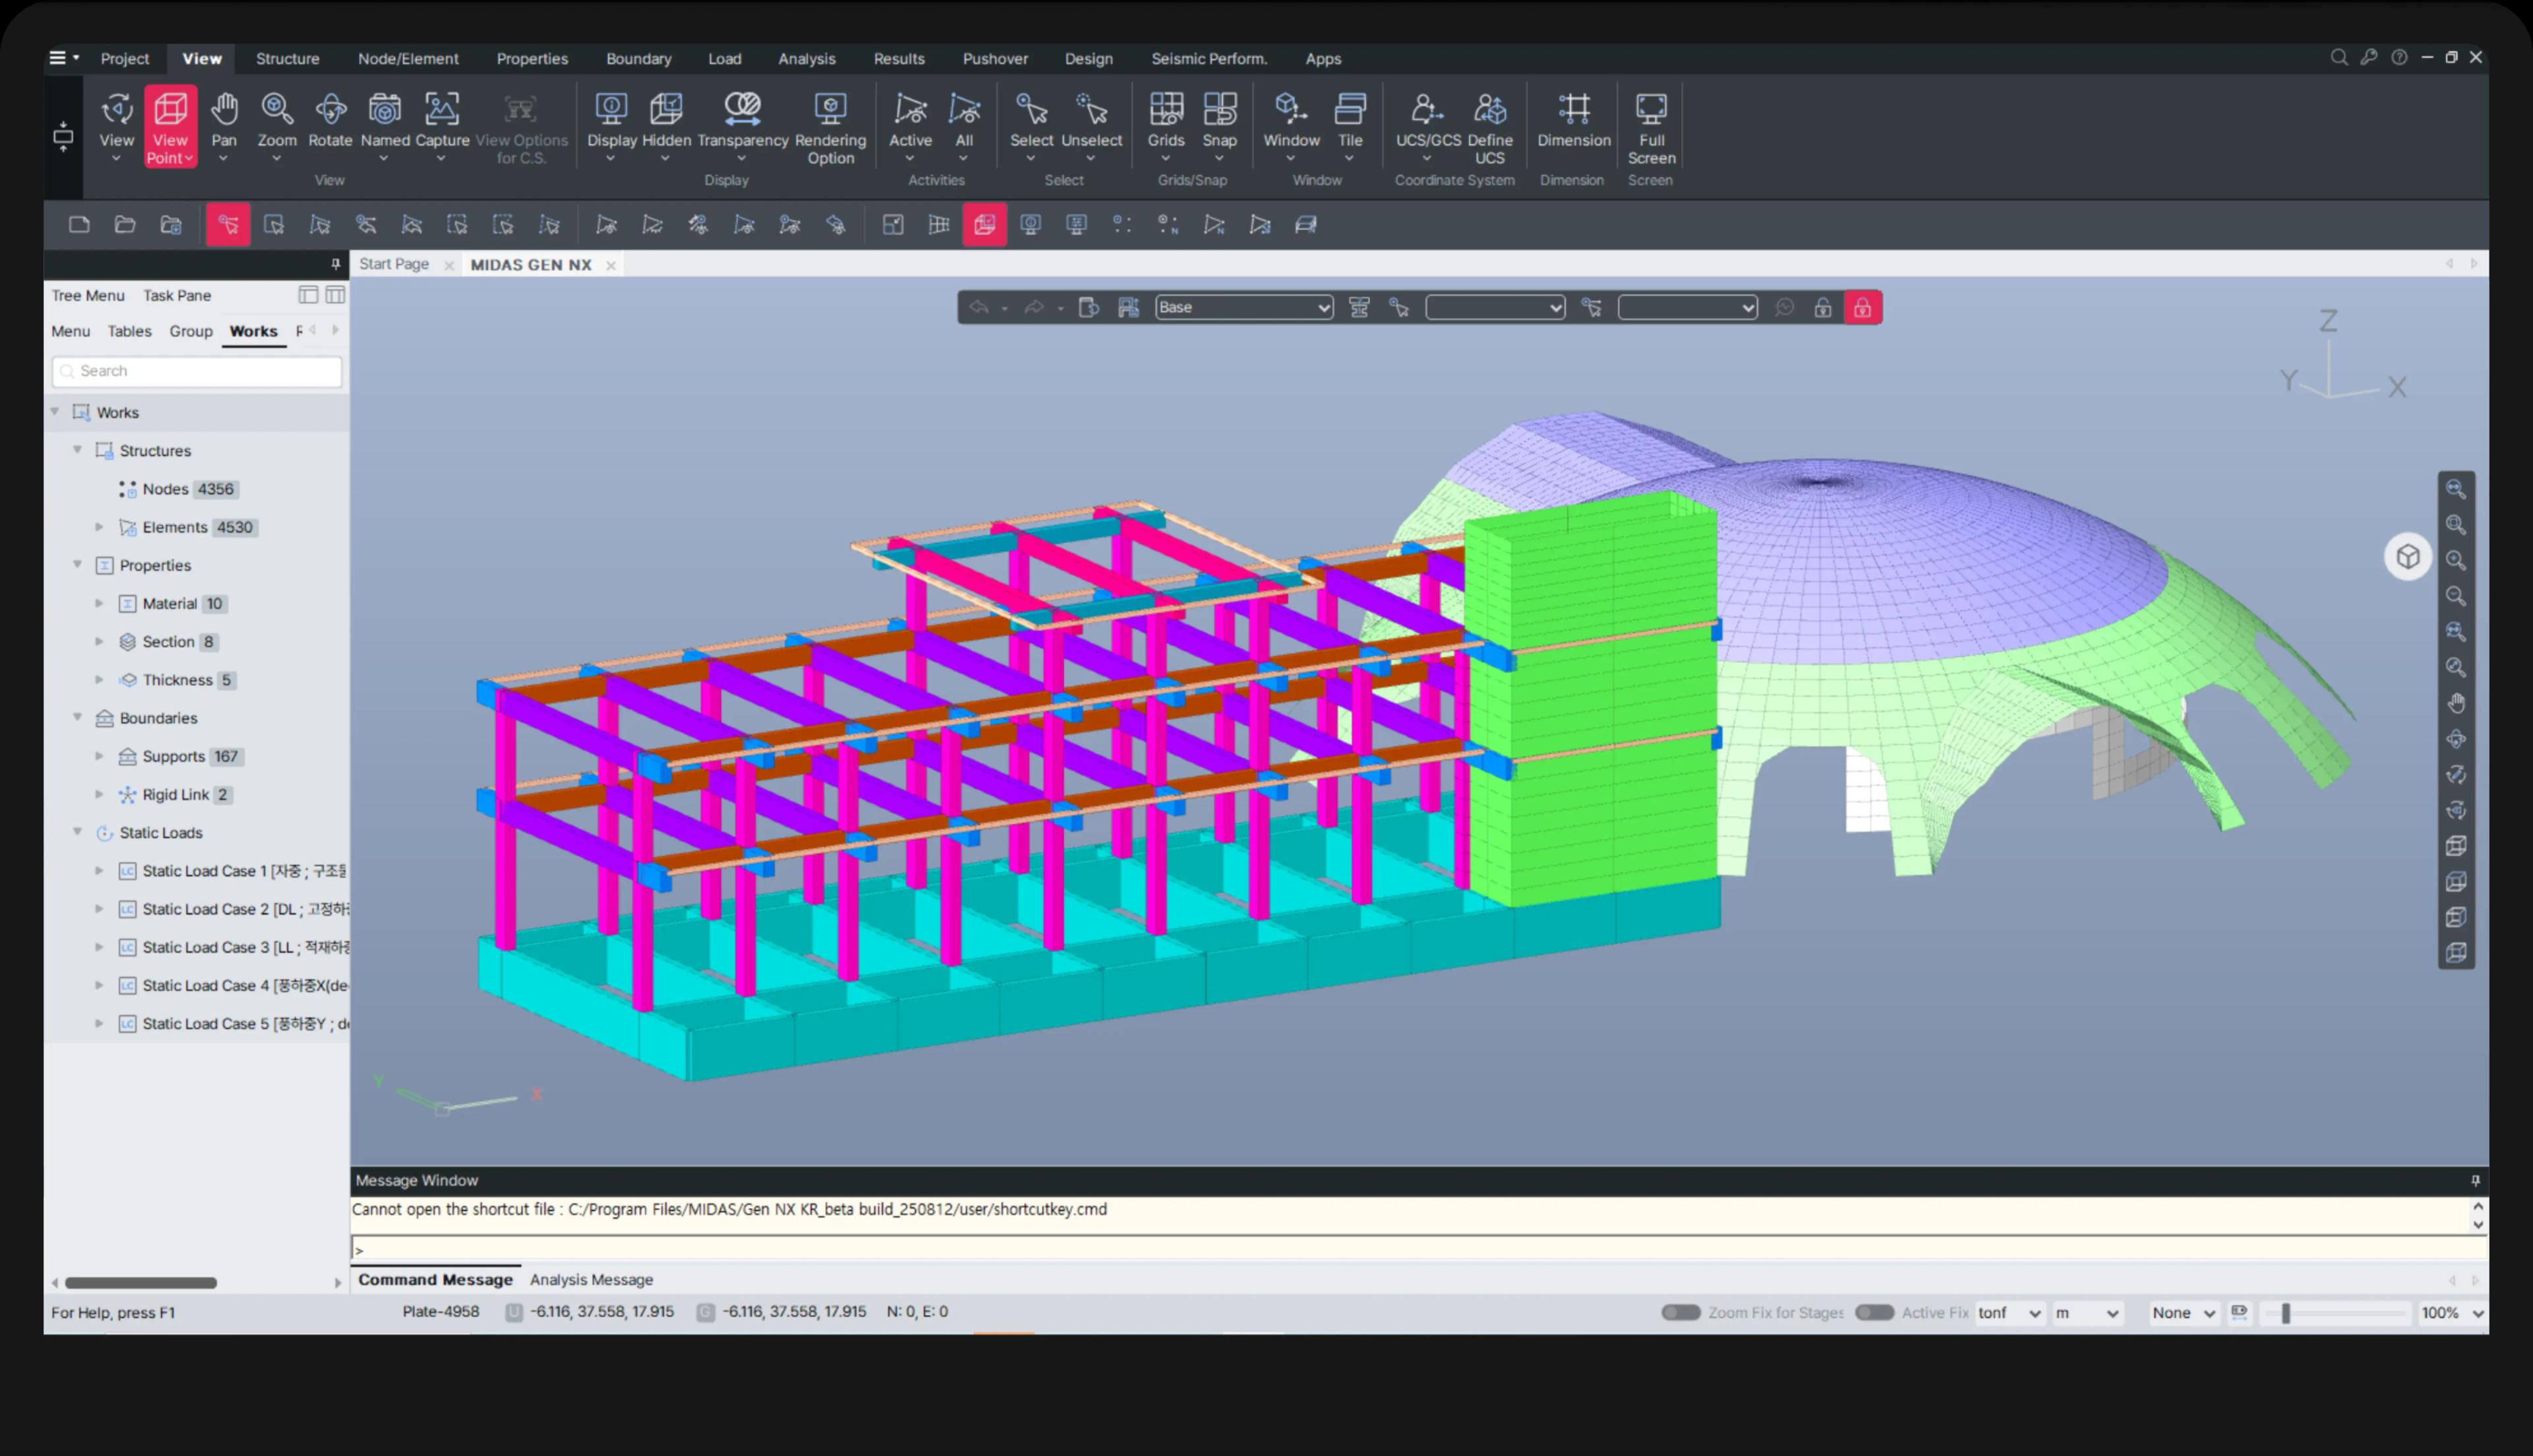This screenshot has height=1456, width=2533.
Task: Click the Works tree Search field
Action: [x=198, y=371]
